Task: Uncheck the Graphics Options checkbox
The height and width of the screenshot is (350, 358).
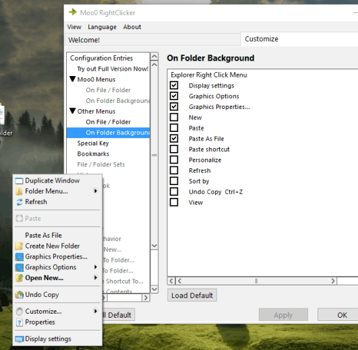Action: (174, 96)
